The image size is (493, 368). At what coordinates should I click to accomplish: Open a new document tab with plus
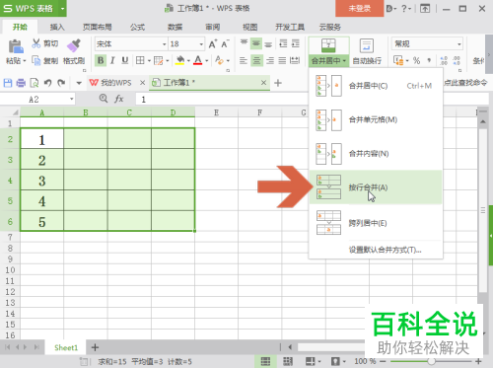(x=278, y=83)
